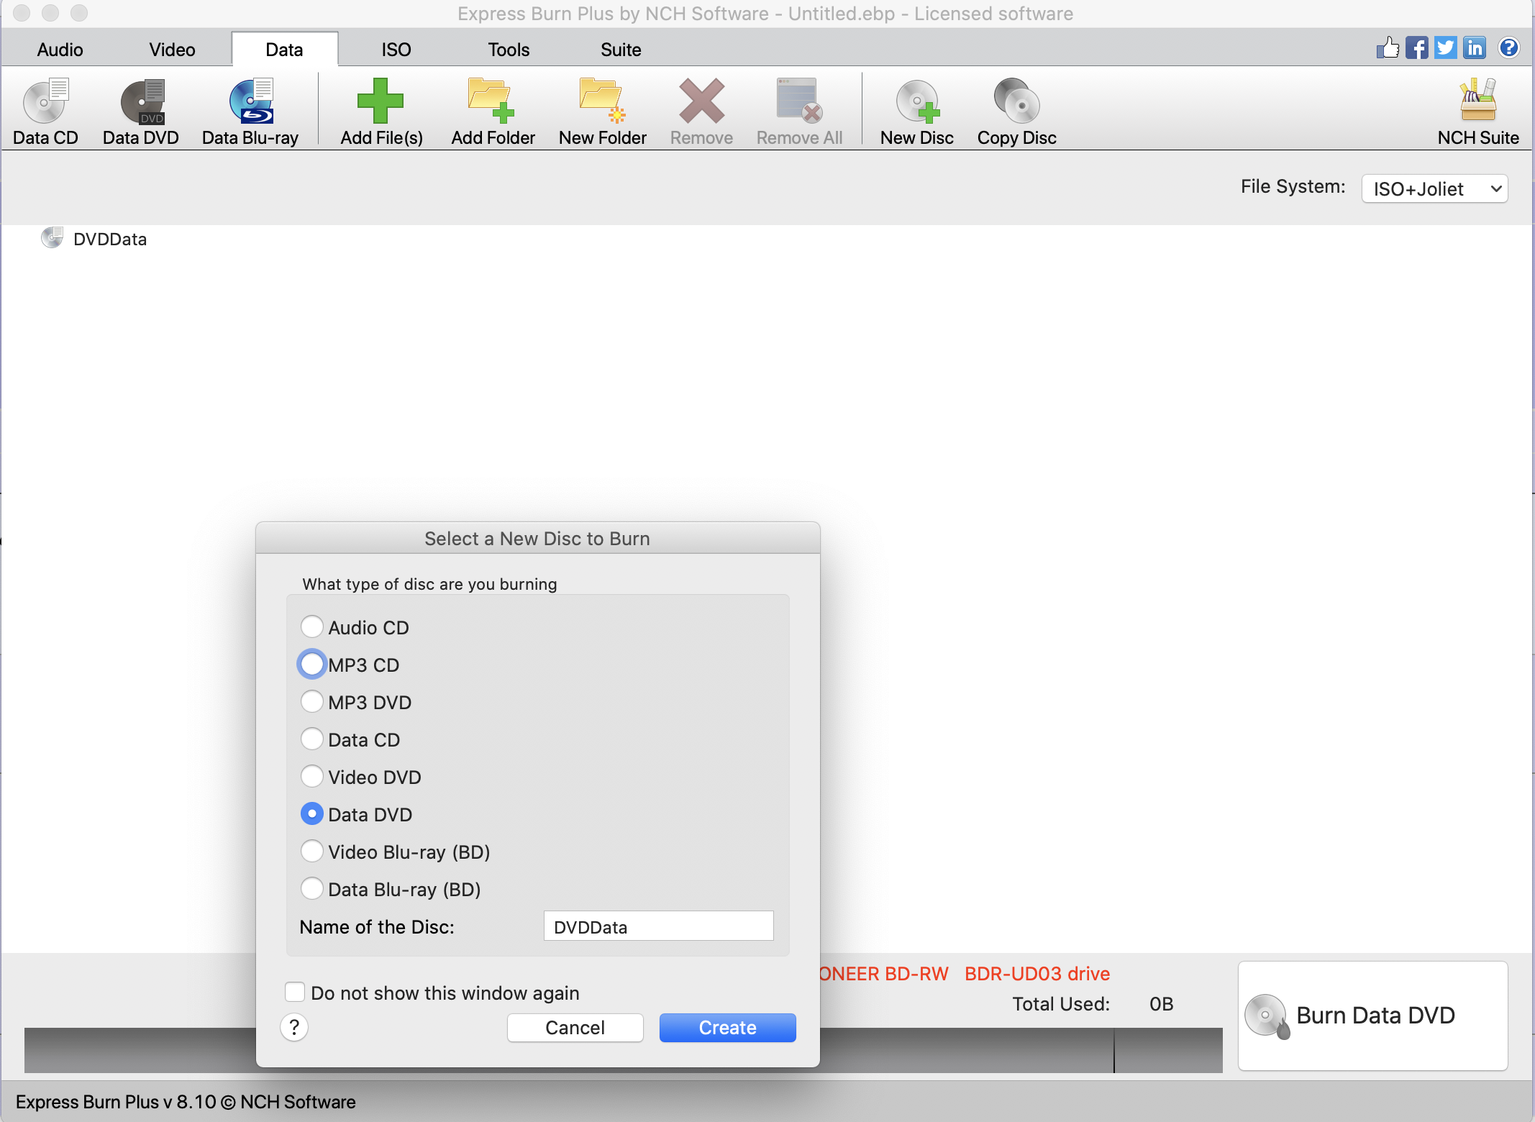Open the NCH Suite toolbox icon
The width and height of the screenshot is (1535, 1122).
point(1478,112)
